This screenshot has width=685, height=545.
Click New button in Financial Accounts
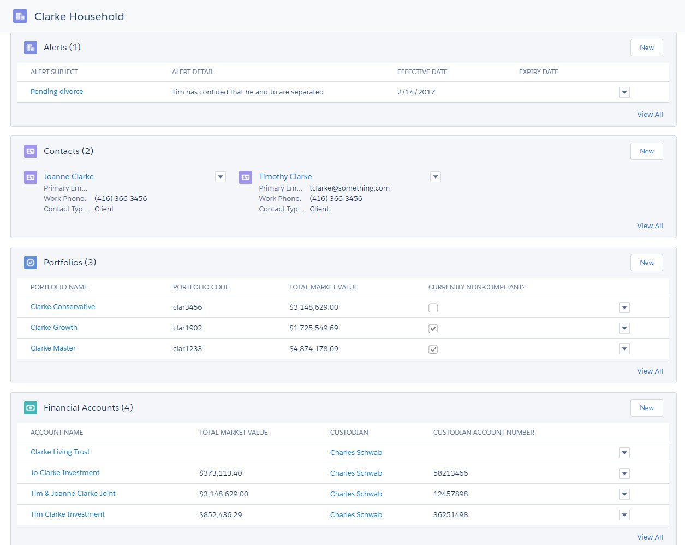point(646,408)
